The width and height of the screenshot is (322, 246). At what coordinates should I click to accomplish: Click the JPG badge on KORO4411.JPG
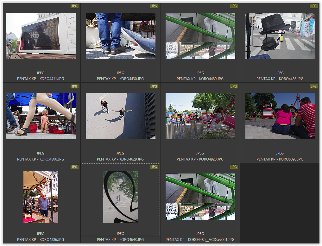tap(74, 6)
